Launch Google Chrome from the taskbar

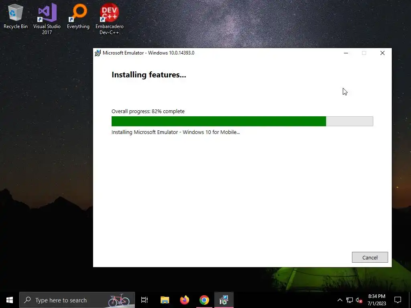click(204, 300)
